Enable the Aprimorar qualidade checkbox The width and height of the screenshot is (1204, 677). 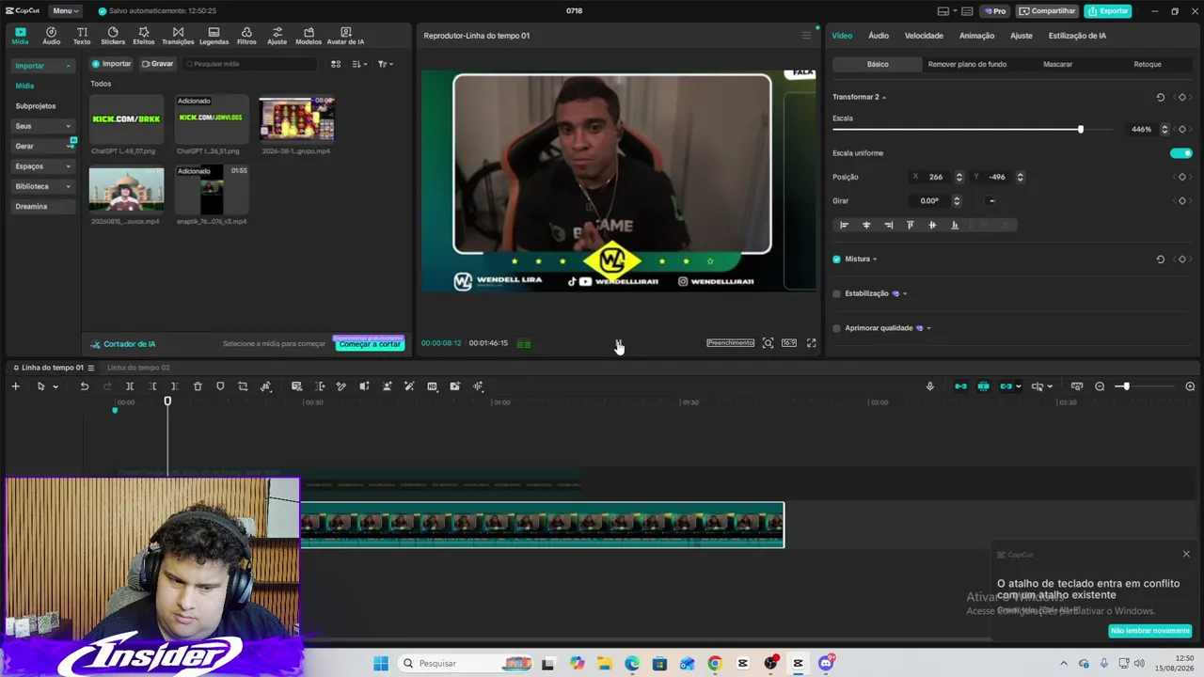pyautogui.click(x=836, y=328)
